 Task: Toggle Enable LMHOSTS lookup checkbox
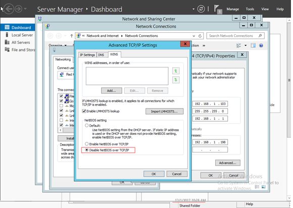tap(84, 111)
